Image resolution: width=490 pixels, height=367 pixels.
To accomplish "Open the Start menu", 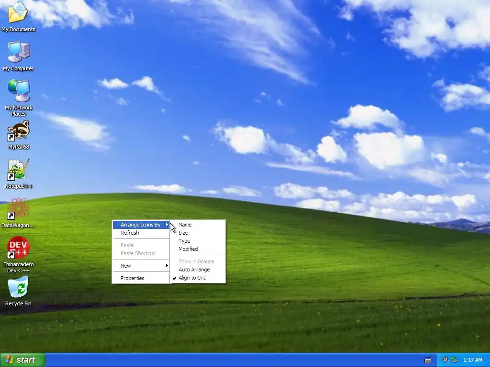I will [x=23, y=360].
